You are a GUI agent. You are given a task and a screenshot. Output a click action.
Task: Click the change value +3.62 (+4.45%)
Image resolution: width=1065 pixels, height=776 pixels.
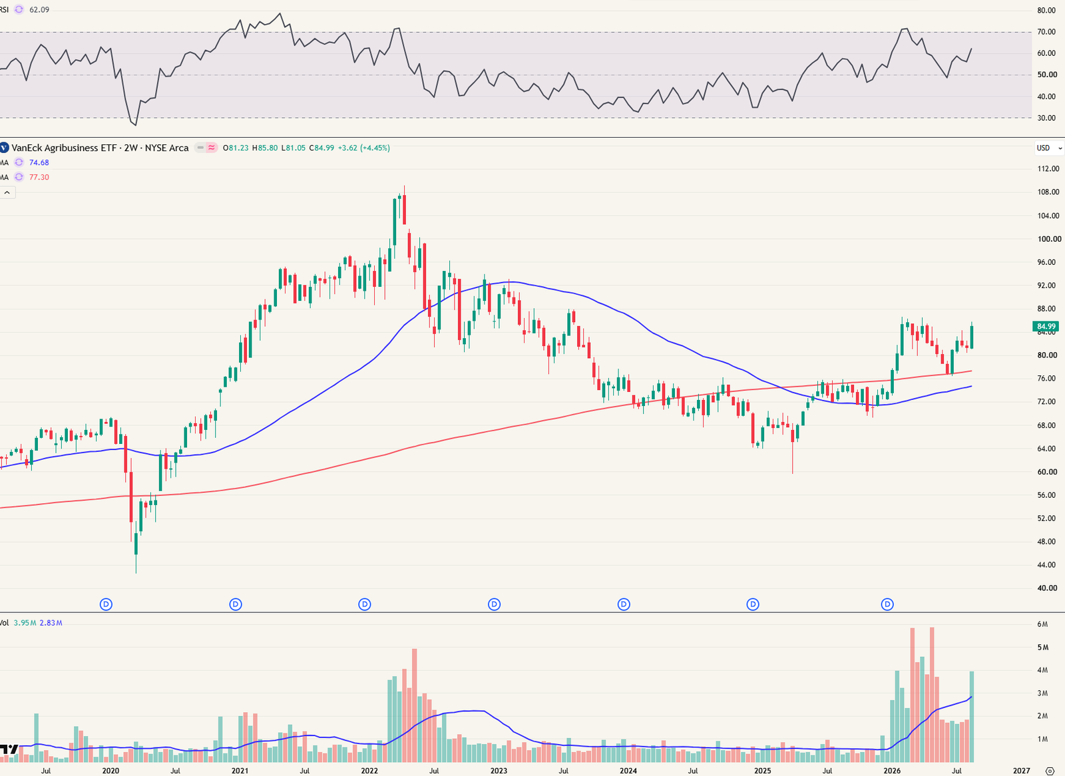pyautogui.click(x=364, y=148)
